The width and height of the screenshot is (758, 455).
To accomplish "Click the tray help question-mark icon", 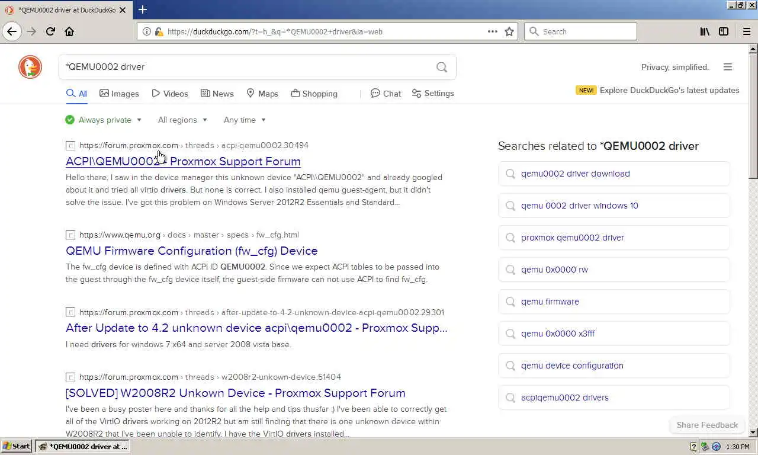I will [693, 446].
